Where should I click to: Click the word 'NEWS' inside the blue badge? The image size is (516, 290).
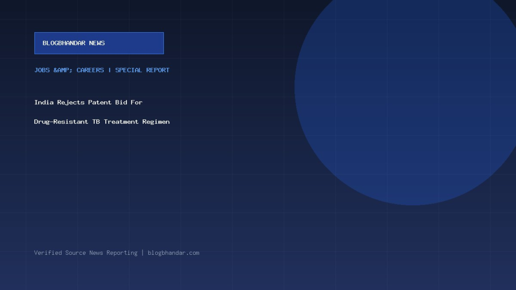pyautogui.click(x=97, y=43)
